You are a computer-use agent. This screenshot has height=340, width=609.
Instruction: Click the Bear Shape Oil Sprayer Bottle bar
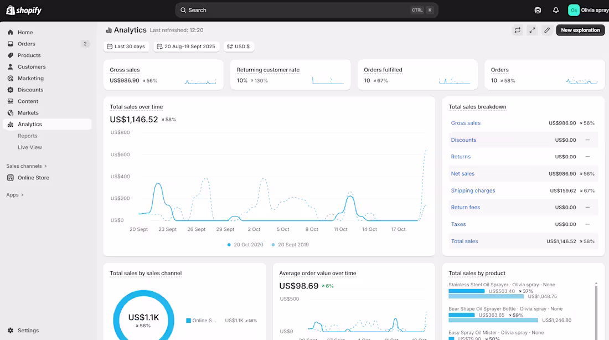pos(461,315)
